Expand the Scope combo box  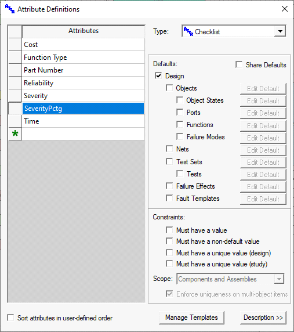coord(279,279)
